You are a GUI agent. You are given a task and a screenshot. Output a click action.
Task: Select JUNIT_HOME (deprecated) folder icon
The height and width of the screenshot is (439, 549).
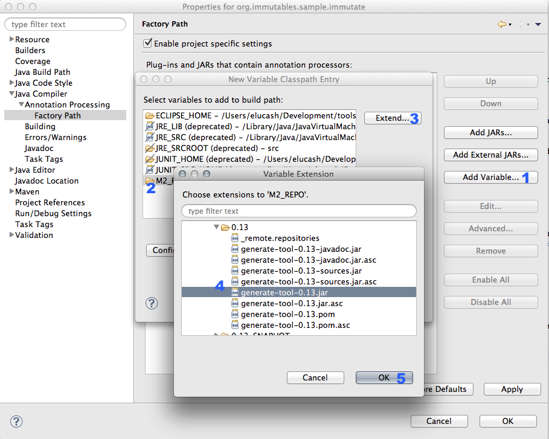coord(150,159)
